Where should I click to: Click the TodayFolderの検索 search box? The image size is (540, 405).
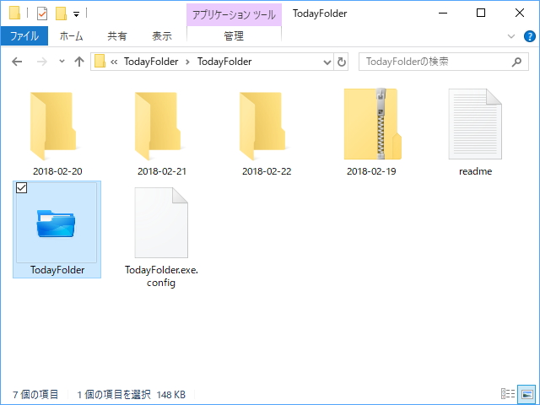[x=443, y=62]
